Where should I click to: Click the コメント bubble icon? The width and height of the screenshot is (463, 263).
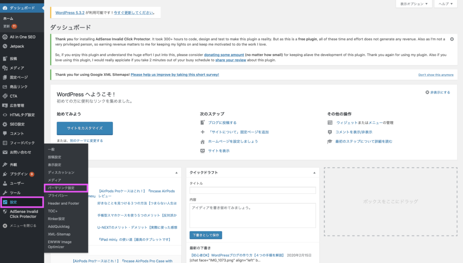pyautogui.click(x=5, y=133)
